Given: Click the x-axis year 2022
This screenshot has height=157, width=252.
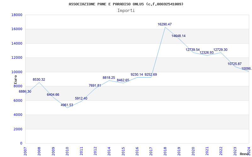Looking at the screenshot, I should pos(221,151).
